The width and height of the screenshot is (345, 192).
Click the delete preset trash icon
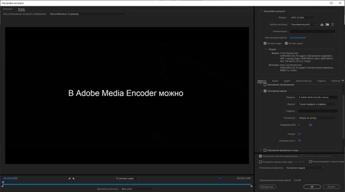pos(332,25)
